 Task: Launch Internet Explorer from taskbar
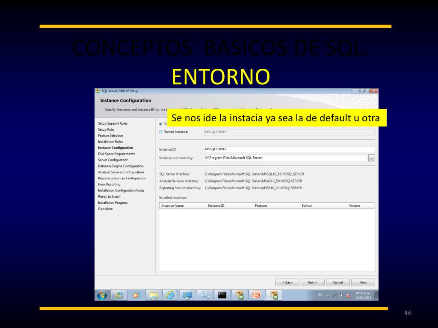(x=170, y=295)
